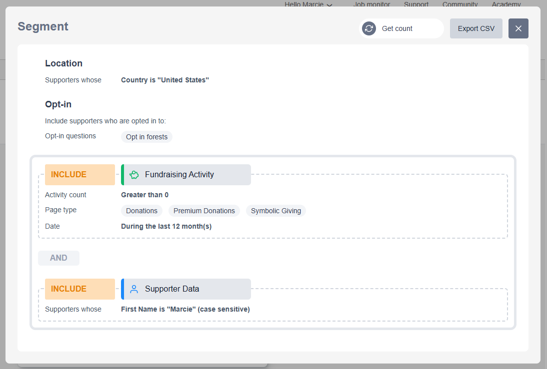This screenshot has width=547, height=369.
Task: Click the person icon for Supporter Data
Action: [134, 289]
